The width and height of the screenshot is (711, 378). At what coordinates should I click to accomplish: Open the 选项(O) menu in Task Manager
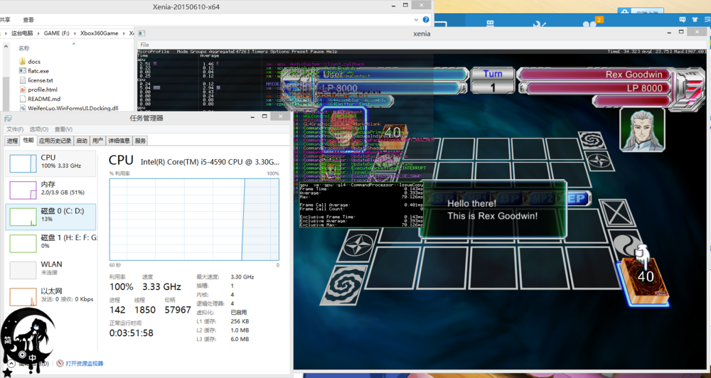coord(38,129)
